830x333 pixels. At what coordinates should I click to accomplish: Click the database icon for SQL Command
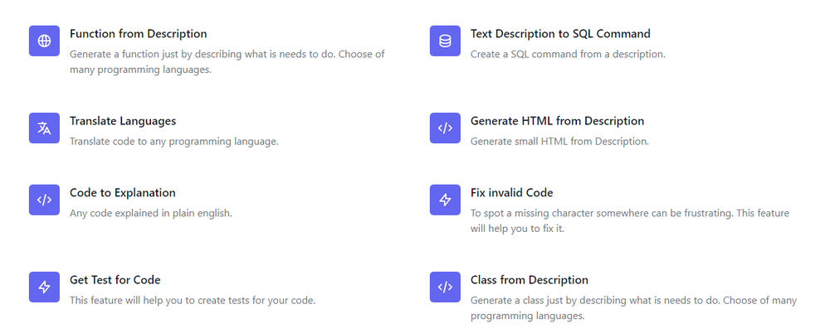click(445, 41)
